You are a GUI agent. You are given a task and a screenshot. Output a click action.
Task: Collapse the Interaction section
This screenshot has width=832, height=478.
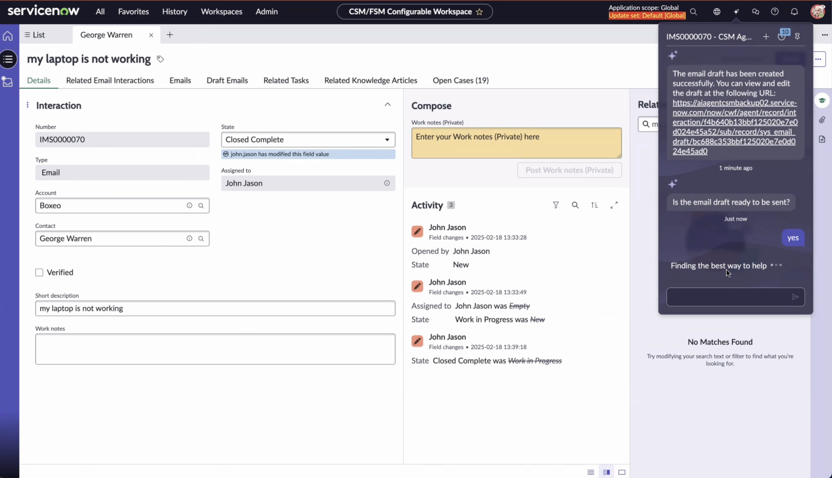[x=388, y=104]
